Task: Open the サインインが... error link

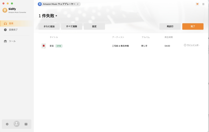Action: (193, 45)
